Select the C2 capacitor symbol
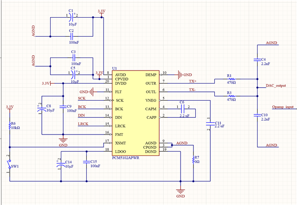The width and height of the screenshot is (297, 205). [71, 36]
